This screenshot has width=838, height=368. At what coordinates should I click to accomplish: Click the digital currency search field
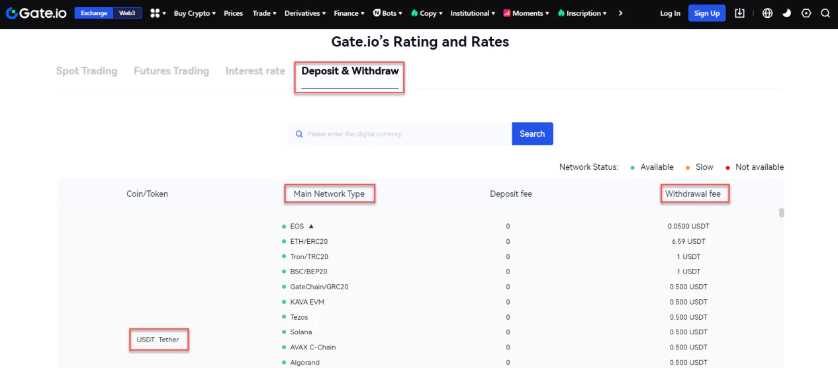click(400, 133)
